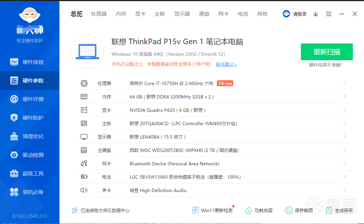Expand the 显示器 row chevron
The image size is (364, 224).
coord(345,136)
